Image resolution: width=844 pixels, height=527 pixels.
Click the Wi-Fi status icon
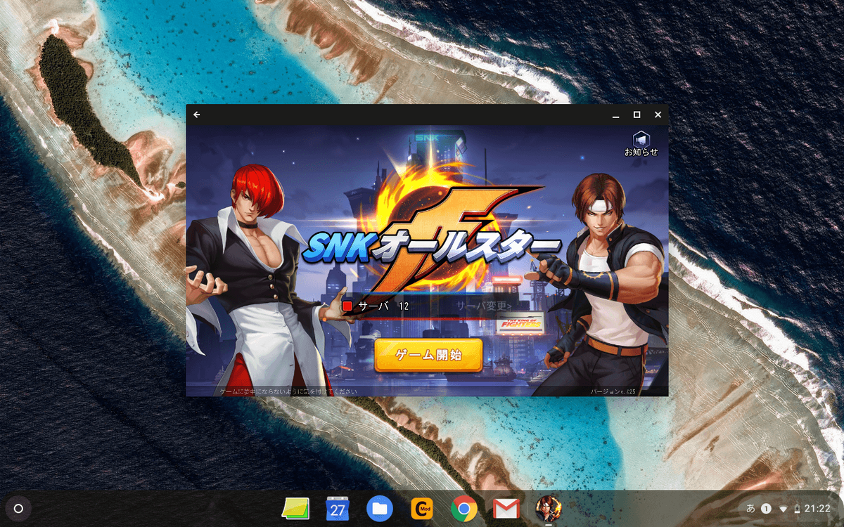click(x=784, y=509)
